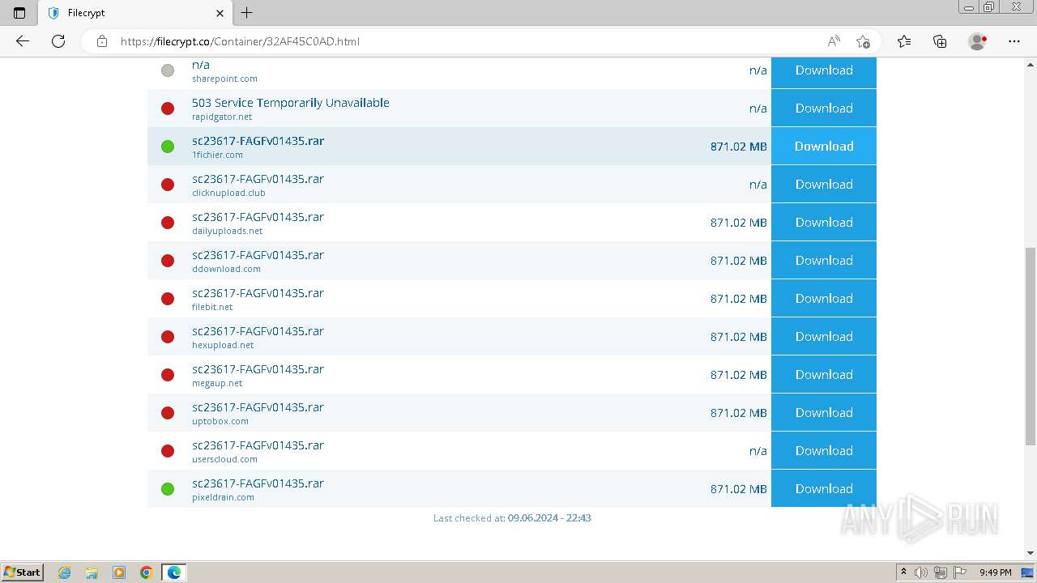Image resolution: width=1037 pixels, height=583 pixels.
Task: Click the page vertical scrollbar thumb
Action: 1031,347
